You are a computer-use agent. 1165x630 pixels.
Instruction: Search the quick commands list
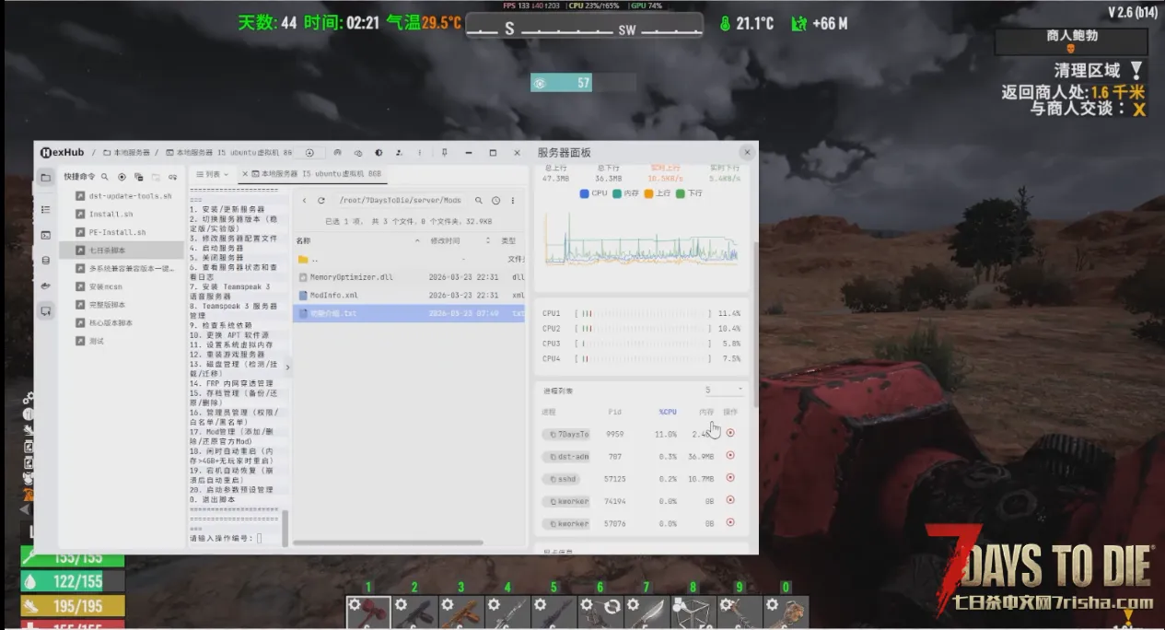click(105, 176)
